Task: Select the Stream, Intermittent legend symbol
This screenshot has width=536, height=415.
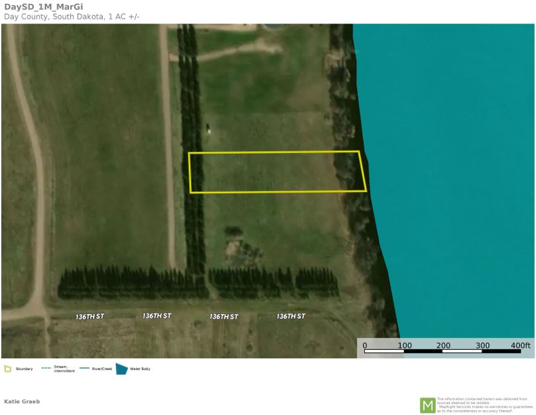Action: (45, 368)
